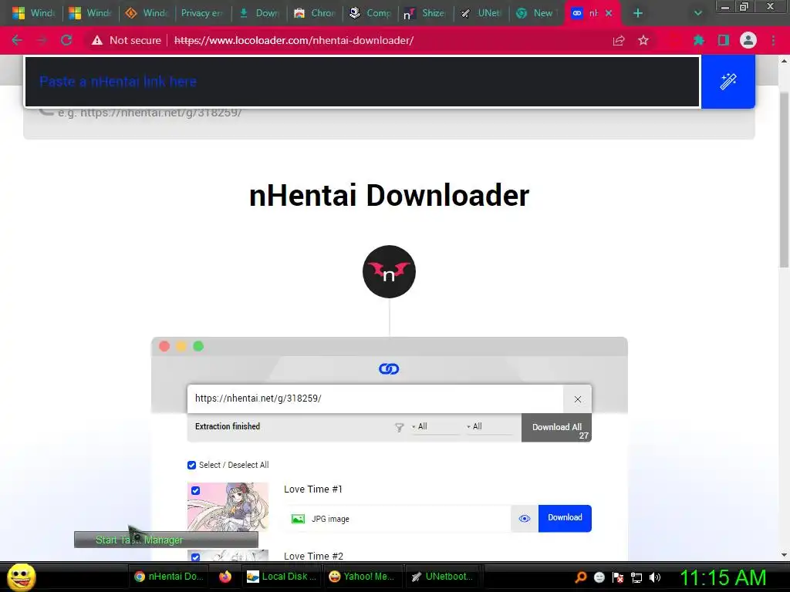790x592 pixels.
Task: Clear the URL with the X button
Action: 577,399
